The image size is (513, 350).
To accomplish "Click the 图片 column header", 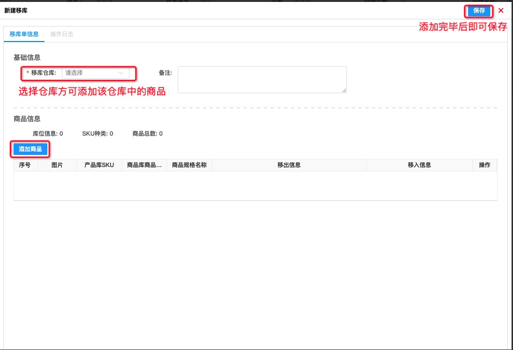I will [x=57, y=165].
